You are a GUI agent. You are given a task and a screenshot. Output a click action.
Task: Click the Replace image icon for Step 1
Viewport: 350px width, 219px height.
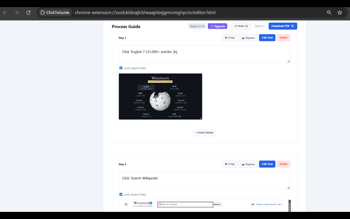tap(242, 38)
